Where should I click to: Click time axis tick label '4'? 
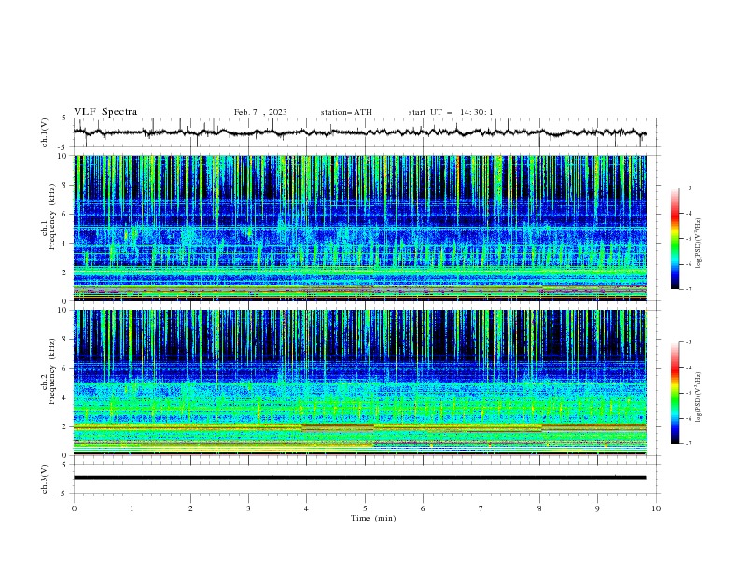(306, 508)
